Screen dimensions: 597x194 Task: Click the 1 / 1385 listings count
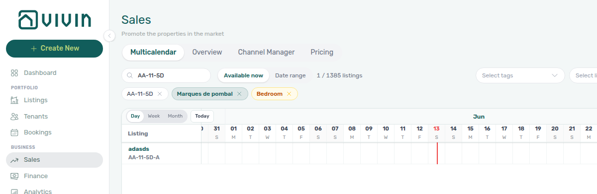(x=339, y=75)
